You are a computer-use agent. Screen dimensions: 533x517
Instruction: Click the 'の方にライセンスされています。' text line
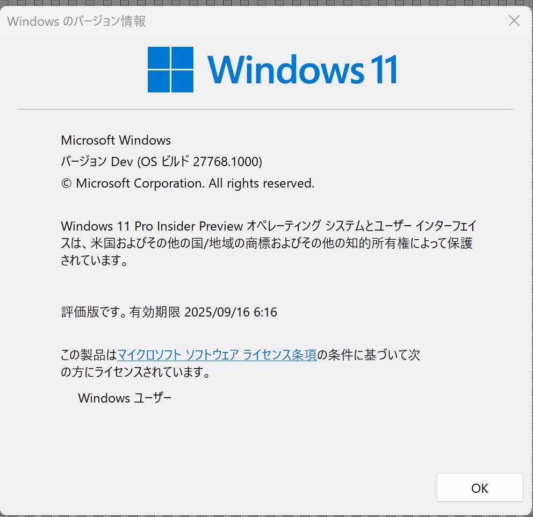[135, 372]
